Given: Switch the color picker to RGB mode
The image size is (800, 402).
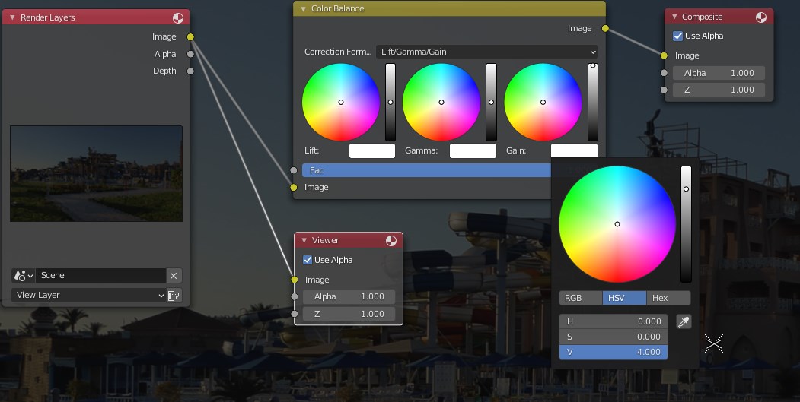Looking at the screenshot, I should [x=580, y=298].
